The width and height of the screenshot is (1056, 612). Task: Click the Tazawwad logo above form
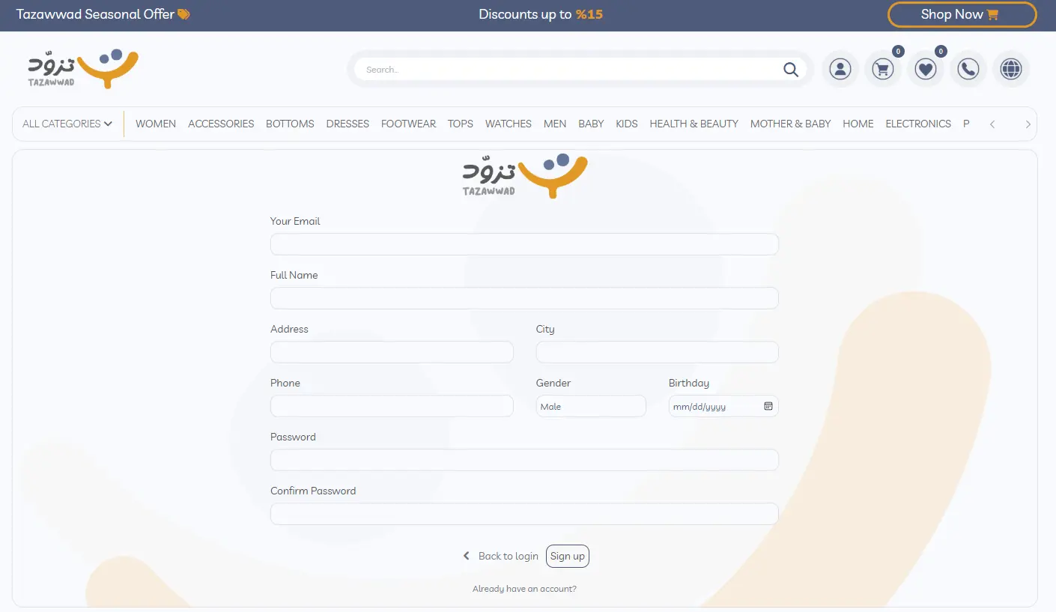pos(525,176)
